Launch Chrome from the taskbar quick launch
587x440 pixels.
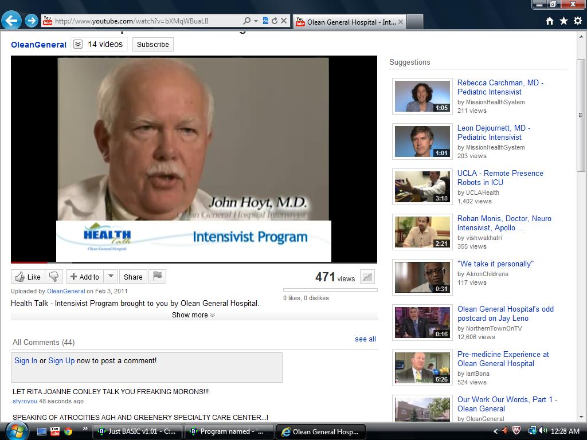(68, 431)
